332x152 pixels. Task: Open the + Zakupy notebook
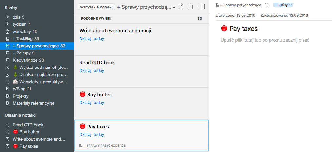point(37,53)
